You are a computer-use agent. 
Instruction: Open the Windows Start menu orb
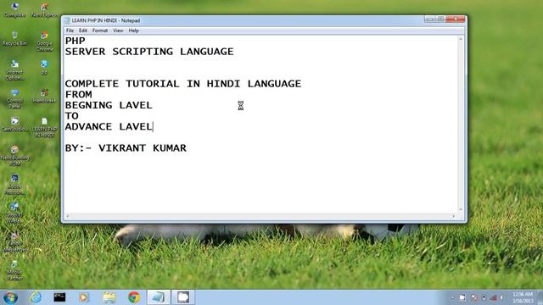10,297
